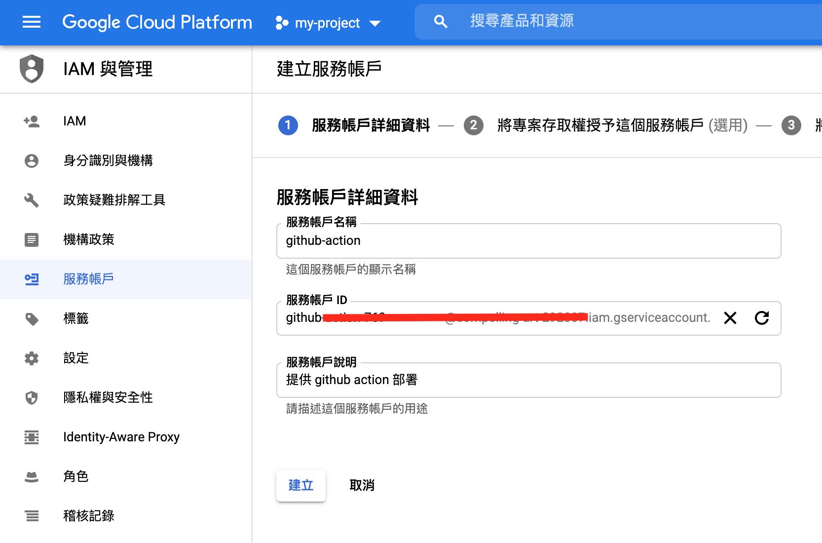Click the 機構政策 document icon
822x543 pixels.
point(32,240)
